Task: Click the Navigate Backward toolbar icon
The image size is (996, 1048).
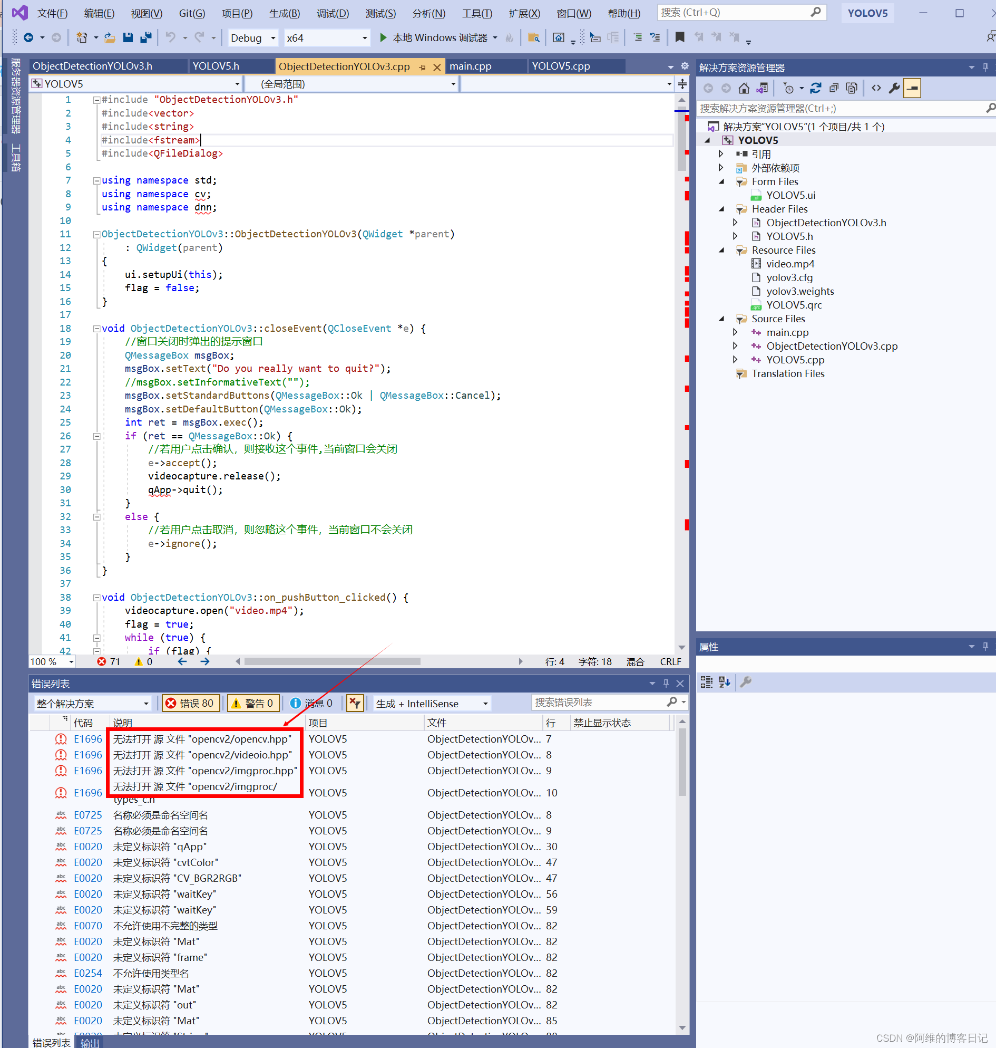Action: click(28, 37)
